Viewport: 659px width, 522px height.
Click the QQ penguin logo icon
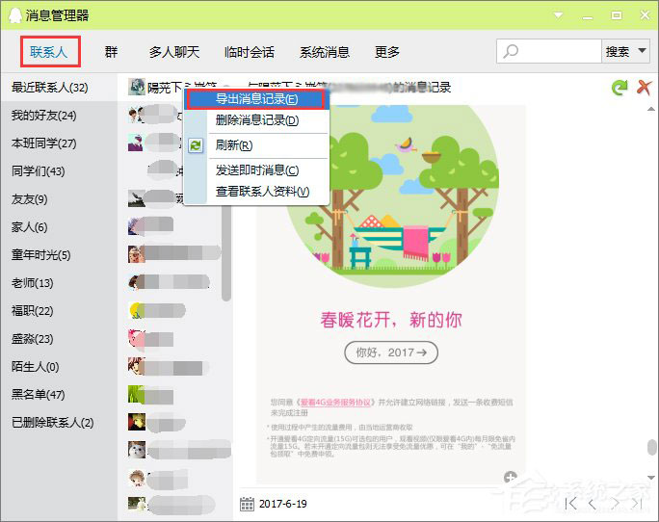pyautogui.click(x=15, y=15)
